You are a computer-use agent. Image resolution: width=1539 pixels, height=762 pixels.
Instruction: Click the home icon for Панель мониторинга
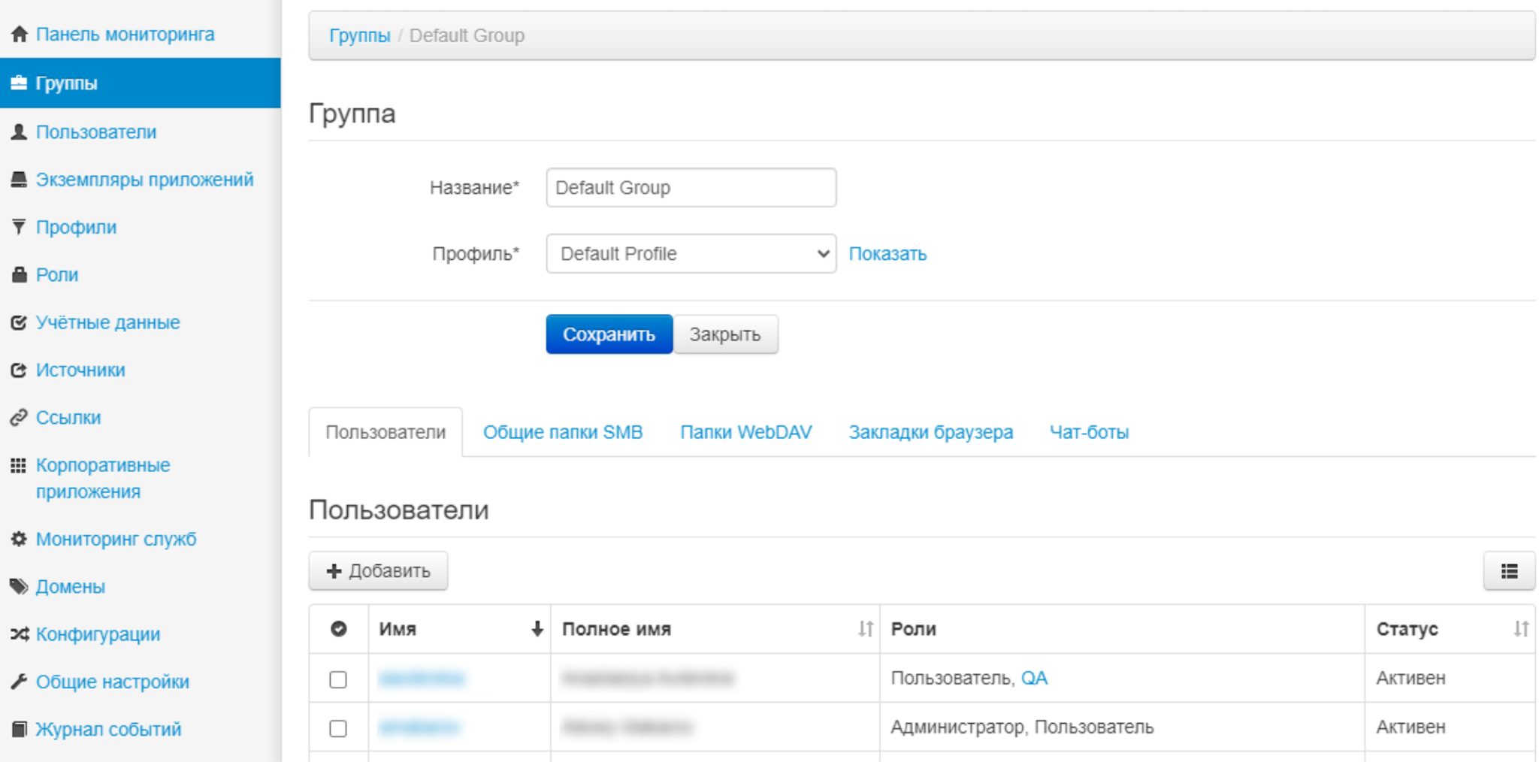(20, 35)
